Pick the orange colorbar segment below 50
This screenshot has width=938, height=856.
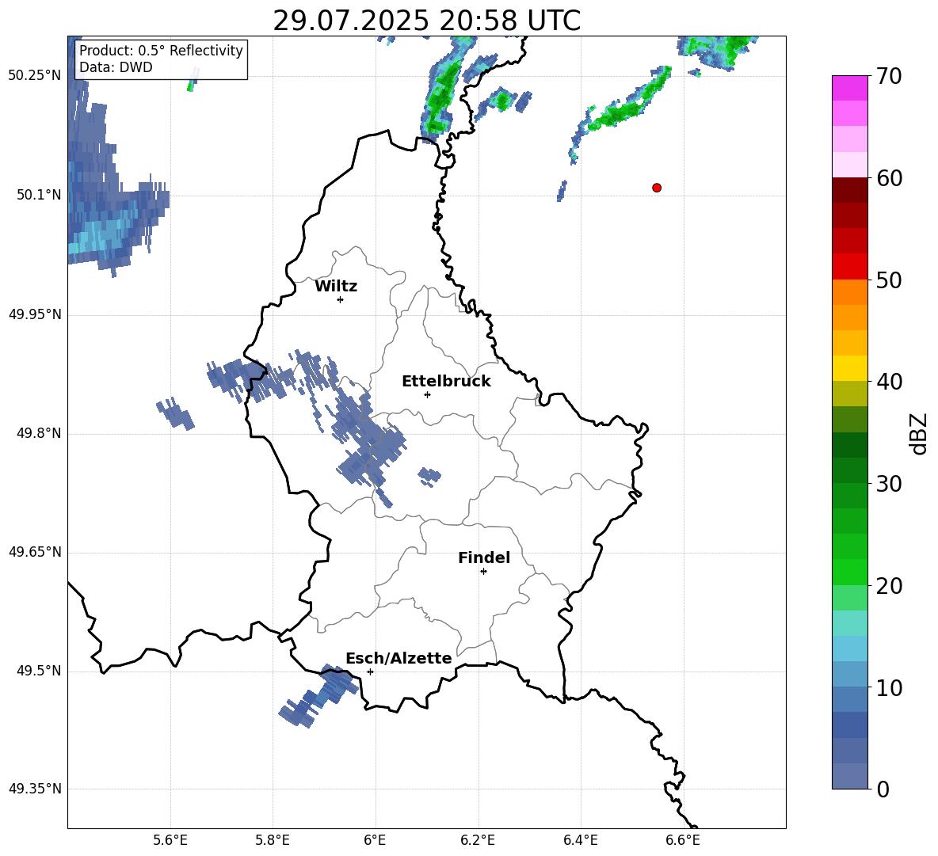[x=849, y=292]
